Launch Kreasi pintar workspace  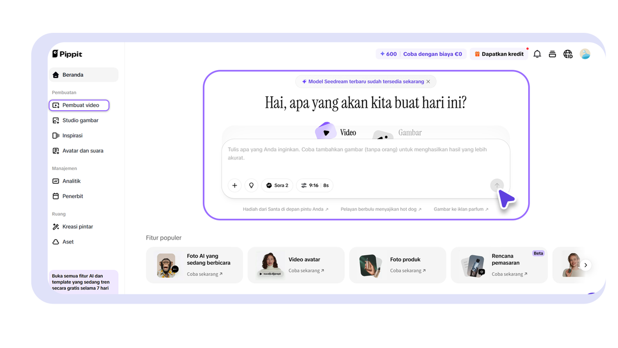pos(77,226)
